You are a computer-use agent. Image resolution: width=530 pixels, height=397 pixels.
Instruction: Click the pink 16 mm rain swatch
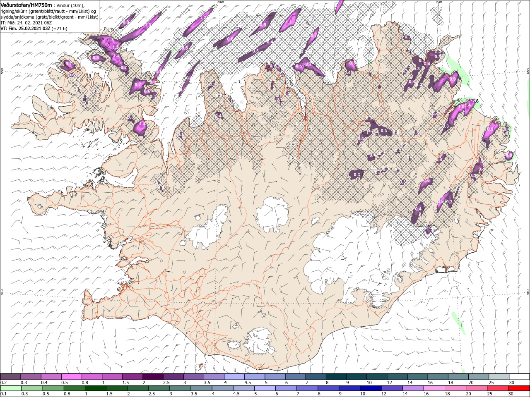point(434,388)
